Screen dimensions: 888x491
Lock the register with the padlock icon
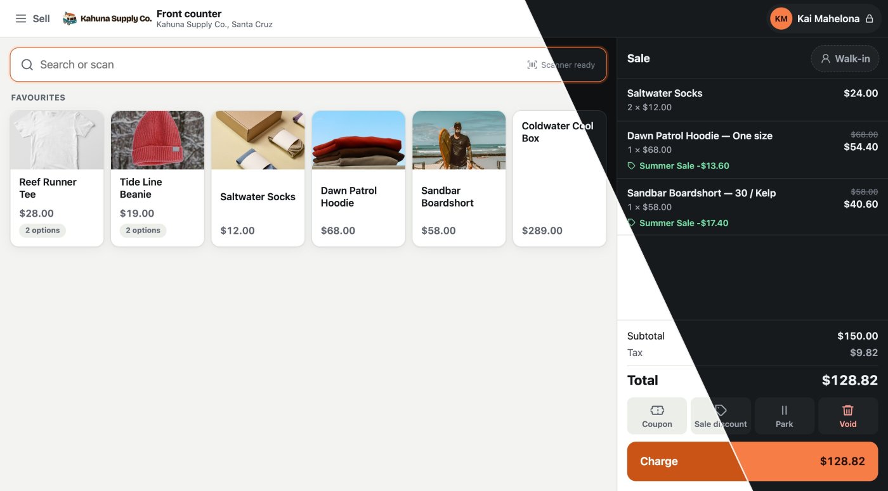pos(870,19)
